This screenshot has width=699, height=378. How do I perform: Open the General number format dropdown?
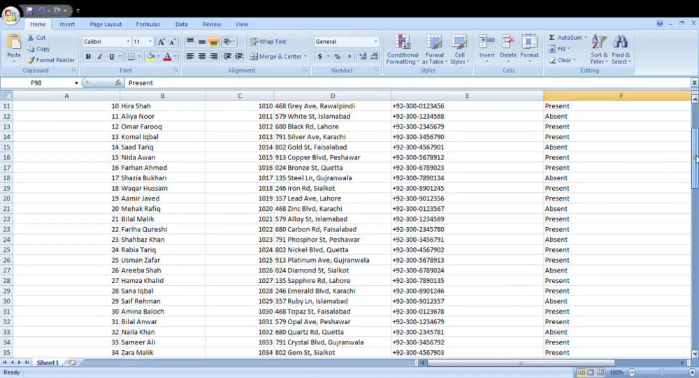tap(376, 41)
